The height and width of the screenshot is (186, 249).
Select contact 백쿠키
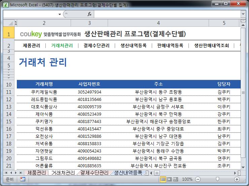[224, 99]
